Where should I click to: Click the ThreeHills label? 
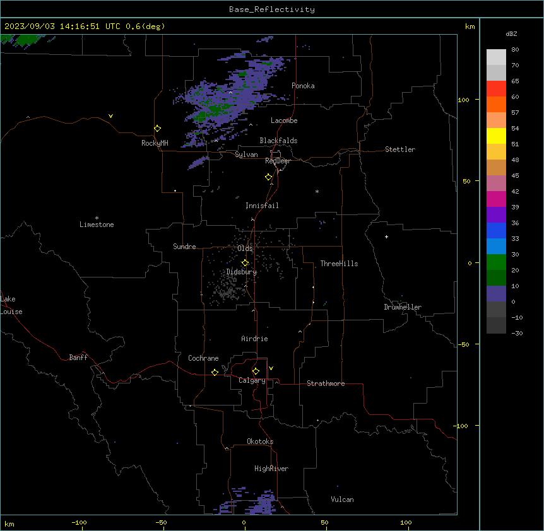(x=339, y=264)
